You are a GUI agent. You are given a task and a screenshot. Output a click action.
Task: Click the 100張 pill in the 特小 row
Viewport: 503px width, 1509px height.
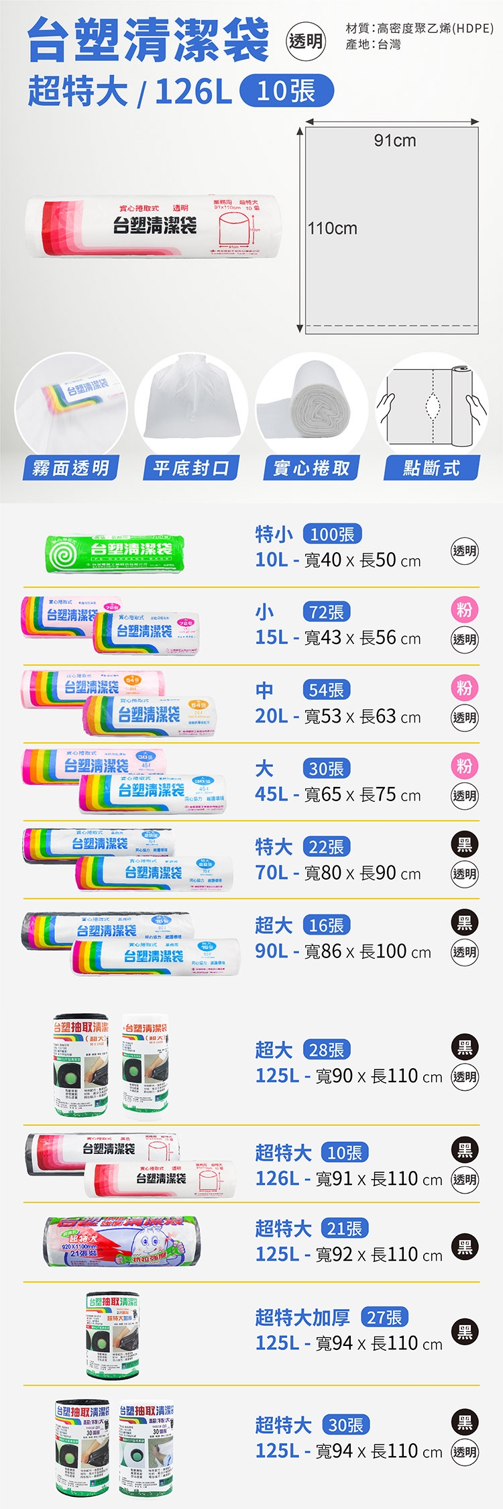tap(333, 534)
